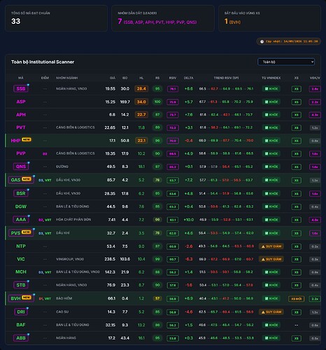This screenshot has width=326, height=350.
Task: Sort by the GIÁ column header
Action: point(113,78)
